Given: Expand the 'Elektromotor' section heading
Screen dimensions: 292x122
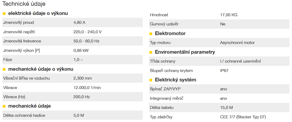Looking at the screenshot, I should click(x=170, y=34).
